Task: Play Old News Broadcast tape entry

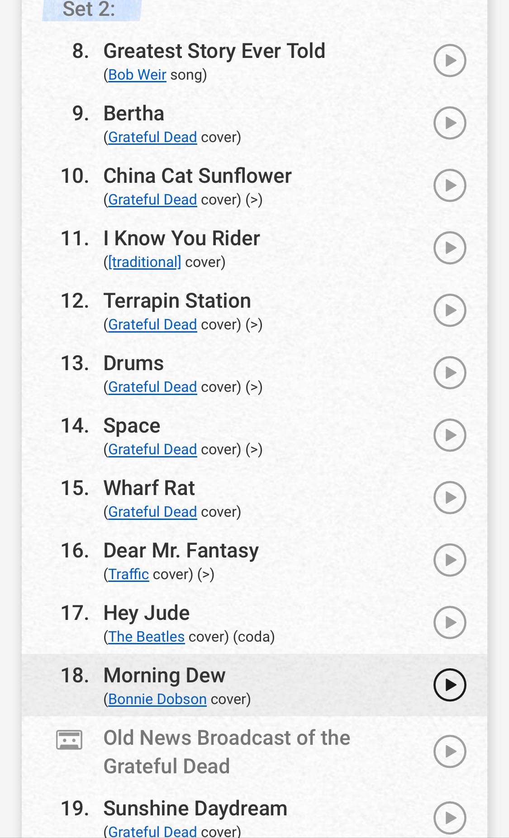Action: pos(450,751)
